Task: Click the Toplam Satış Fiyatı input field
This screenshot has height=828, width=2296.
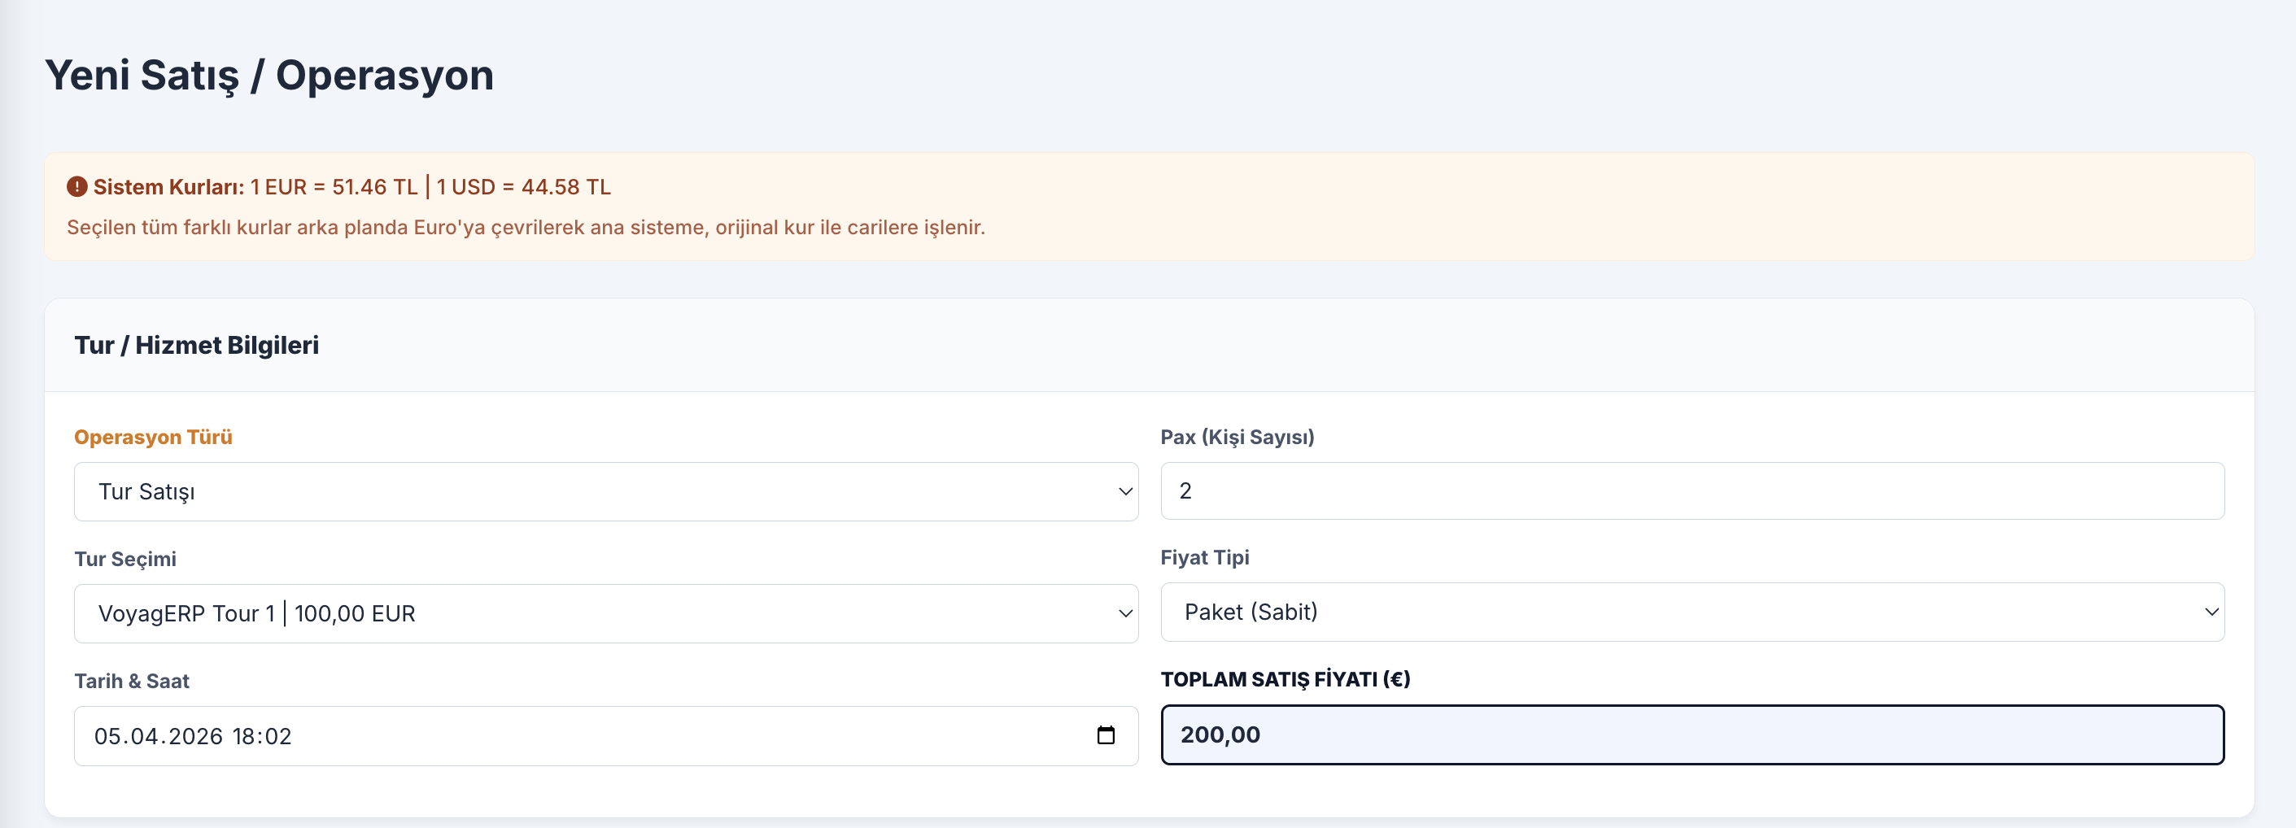Action: (1691, 734)
